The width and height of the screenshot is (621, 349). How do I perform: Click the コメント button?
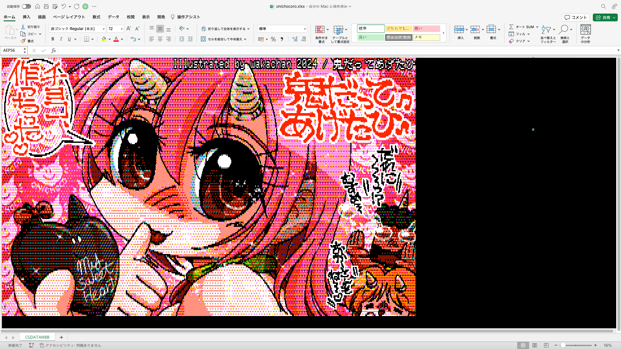pos(576,17)
